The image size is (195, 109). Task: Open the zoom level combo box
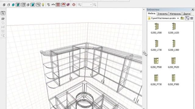[x=87, y=5]
